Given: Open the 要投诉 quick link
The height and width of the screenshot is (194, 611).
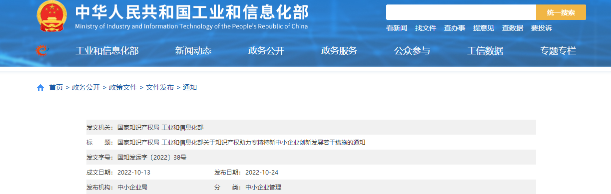Looking at the screenshot, I should tap(542, 28).
